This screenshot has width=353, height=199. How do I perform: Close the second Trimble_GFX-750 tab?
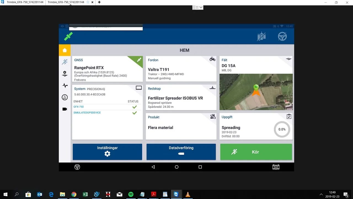point(92,2)
